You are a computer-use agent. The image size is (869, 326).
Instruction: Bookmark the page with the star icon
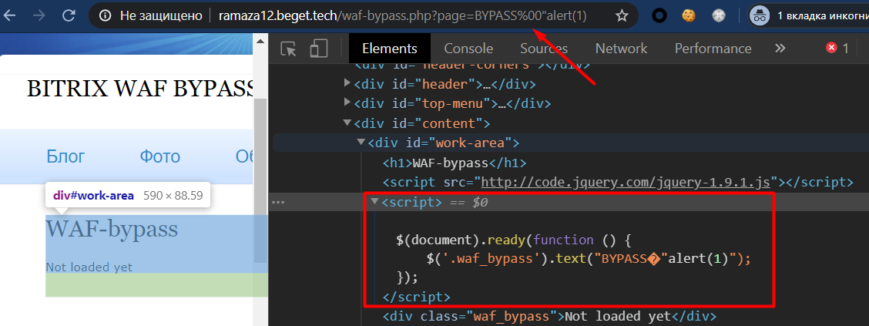click(x=622, y=16)
